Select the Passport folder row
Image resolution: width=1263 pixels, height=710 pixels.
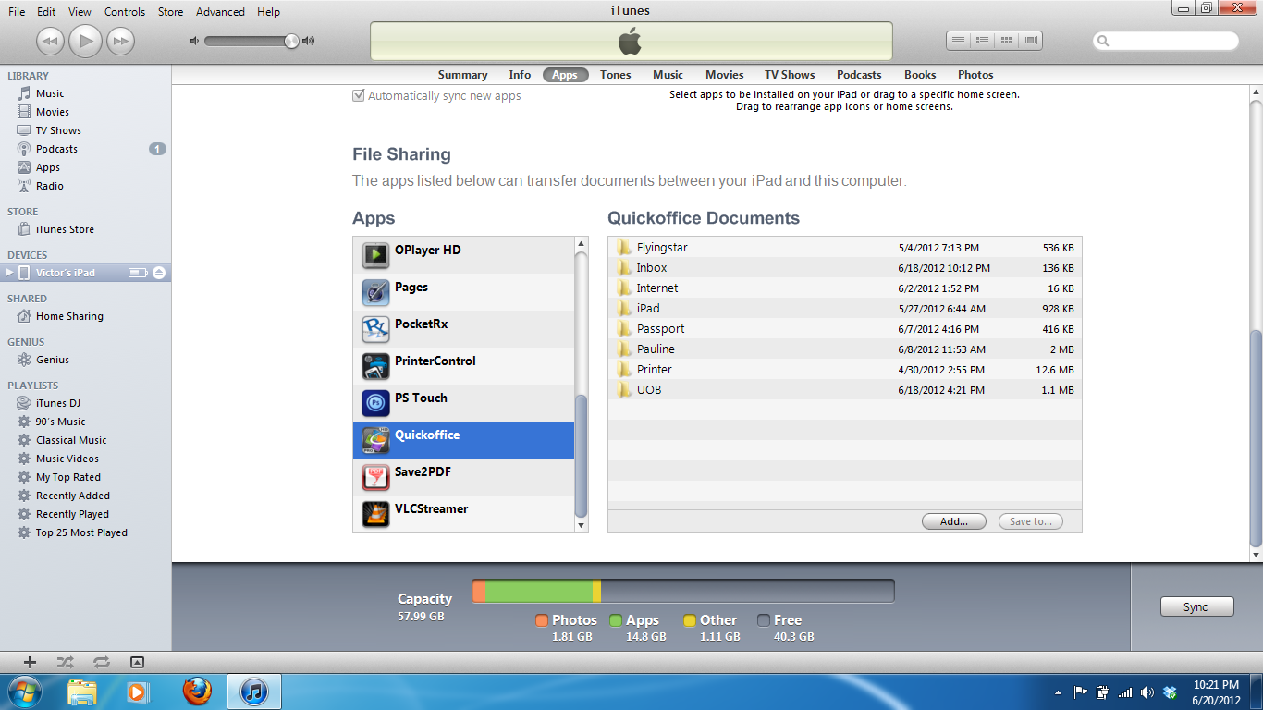pyautogui.click(x=845, y=329)
